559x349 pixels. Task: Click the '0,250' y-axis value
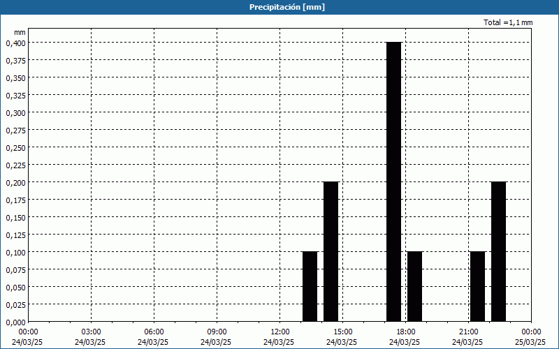[x=15, y=147]
